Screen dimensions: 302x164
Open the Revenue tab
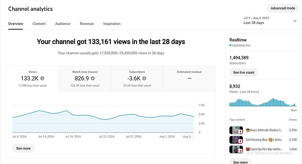click(87, 24)
